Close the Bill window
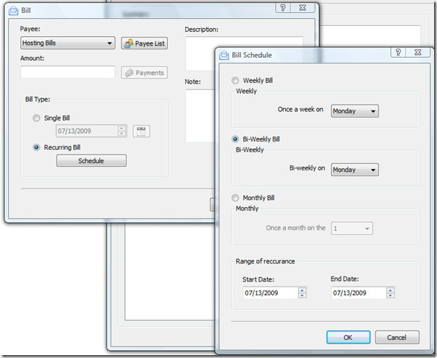This screenshot has width=437, height=358. (x=303, y=8)
